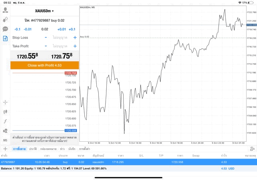Image resolution: width=257 pixels, height=180 pixels.
Task: Expand the XAUUSDm symbol dropdown
Action: click(44, 11)
